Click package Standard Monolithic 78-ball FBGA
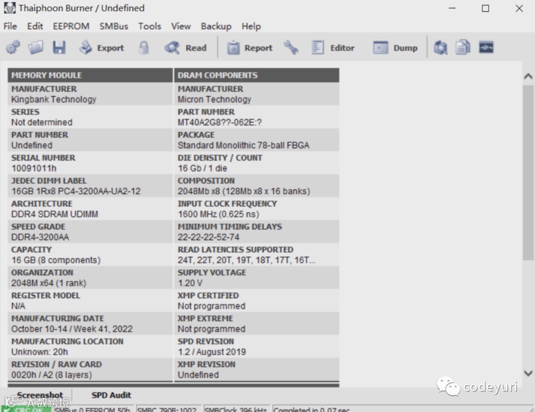Screen dimensions: 535x412 [243, 145]
